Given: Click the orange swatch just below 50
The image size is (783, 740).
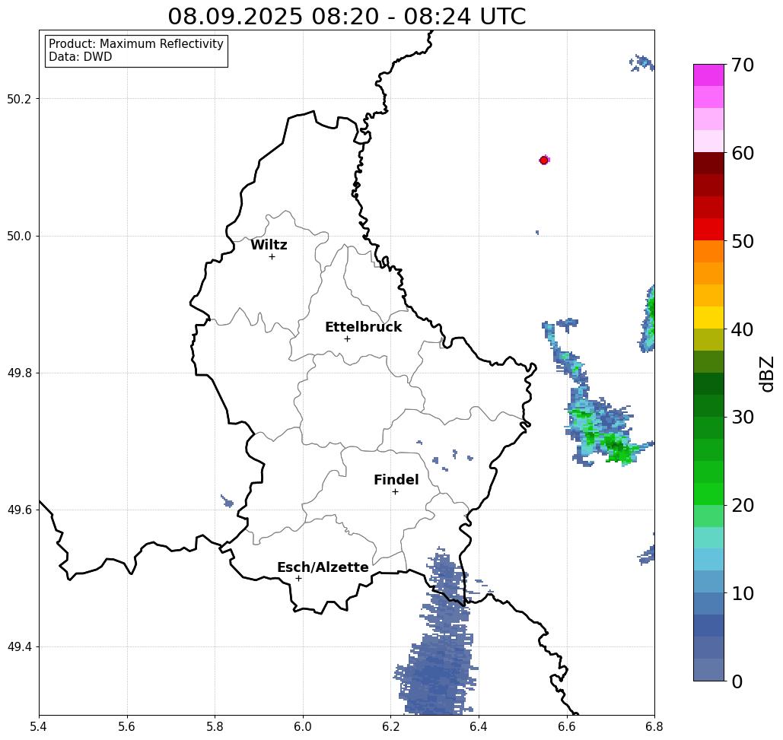Looking at the screenshot, I should coord(708,252).
